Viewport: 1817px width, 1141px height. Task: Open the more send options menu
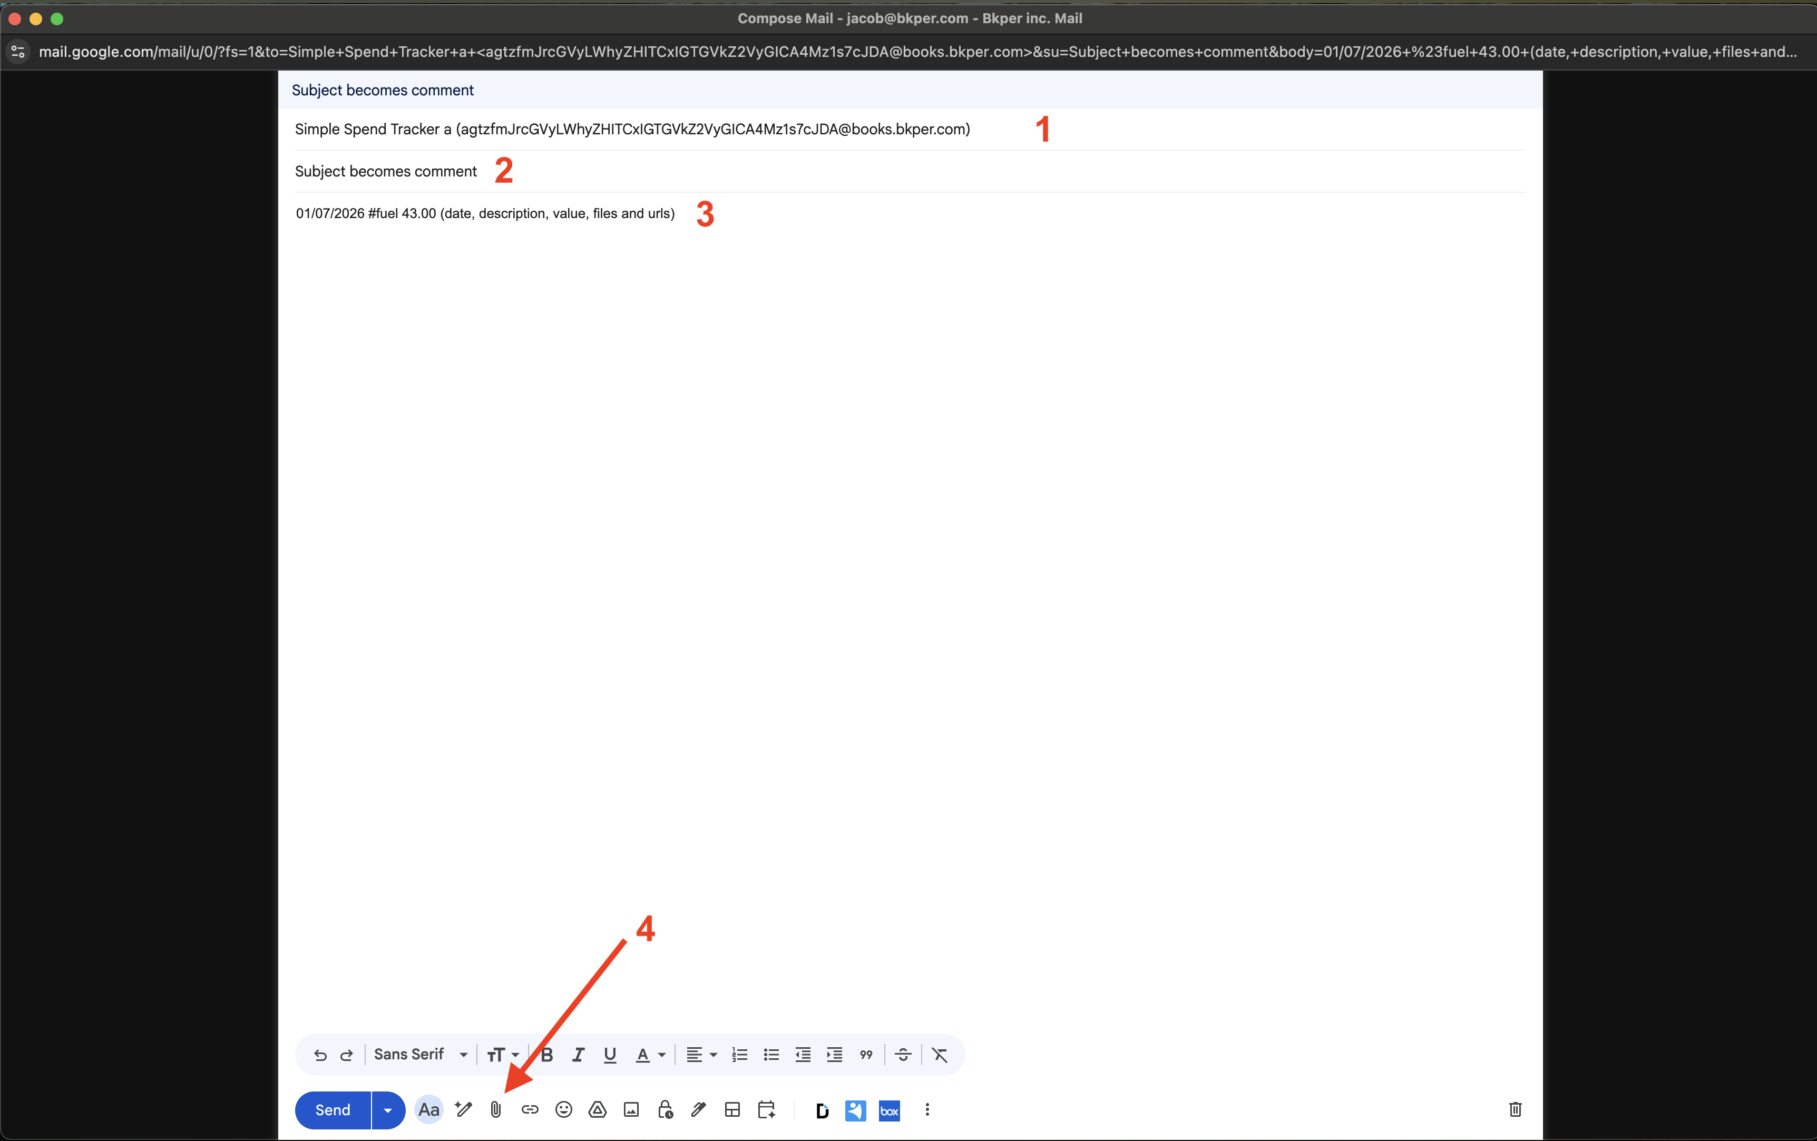tap(926, 1110)
